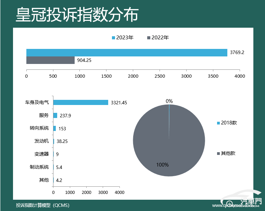Click the 变速器 category label

click(x=41, y=154)
